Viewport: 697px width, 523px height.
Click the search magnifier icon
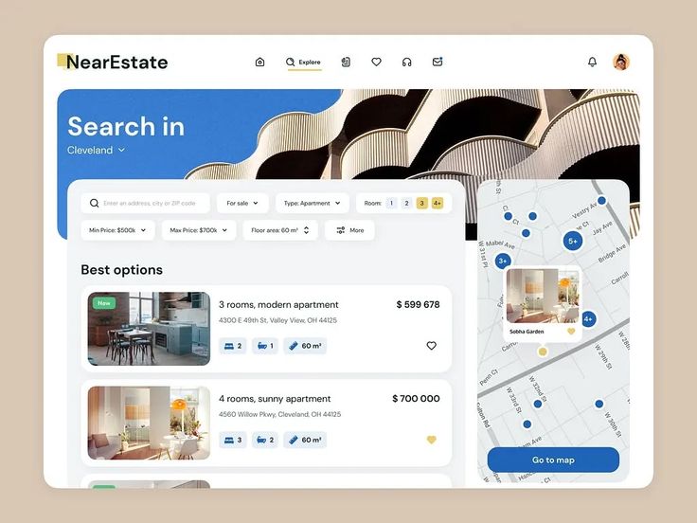click(95, 204)
